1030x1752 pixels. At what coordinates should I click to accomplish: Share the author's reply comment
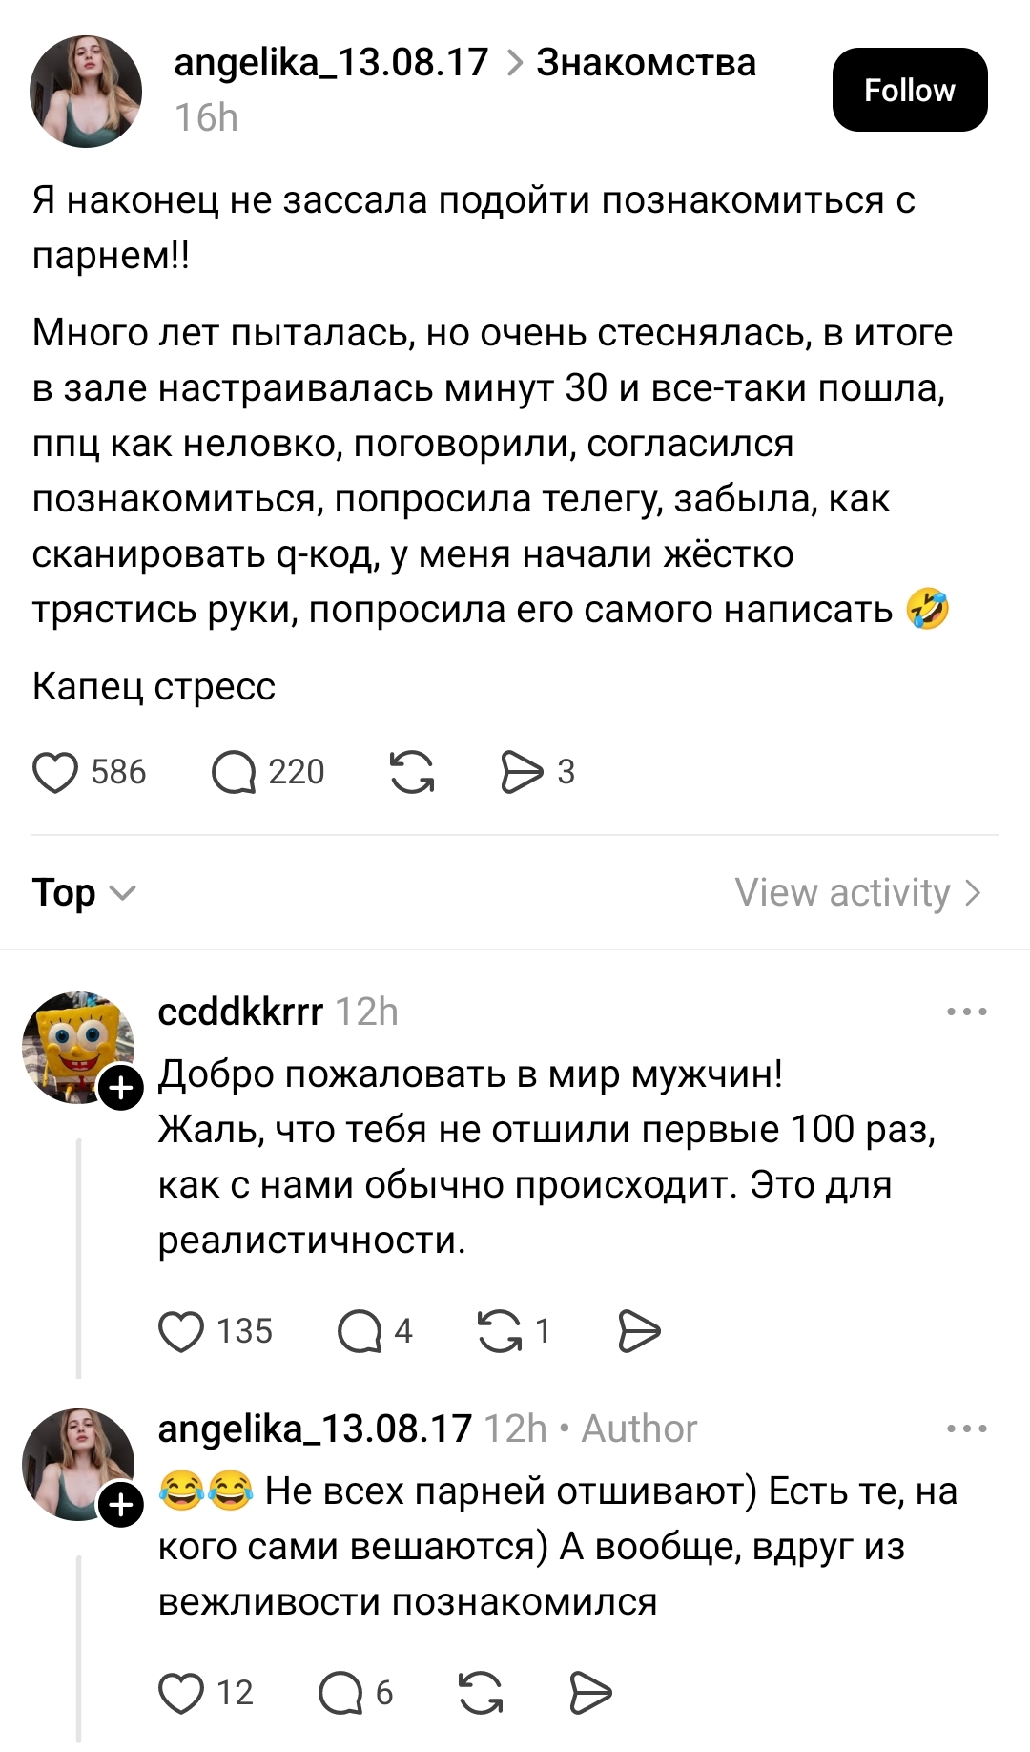[x=590, y=1693]
